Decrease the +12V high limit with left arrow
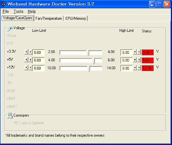 click(135, 68)
